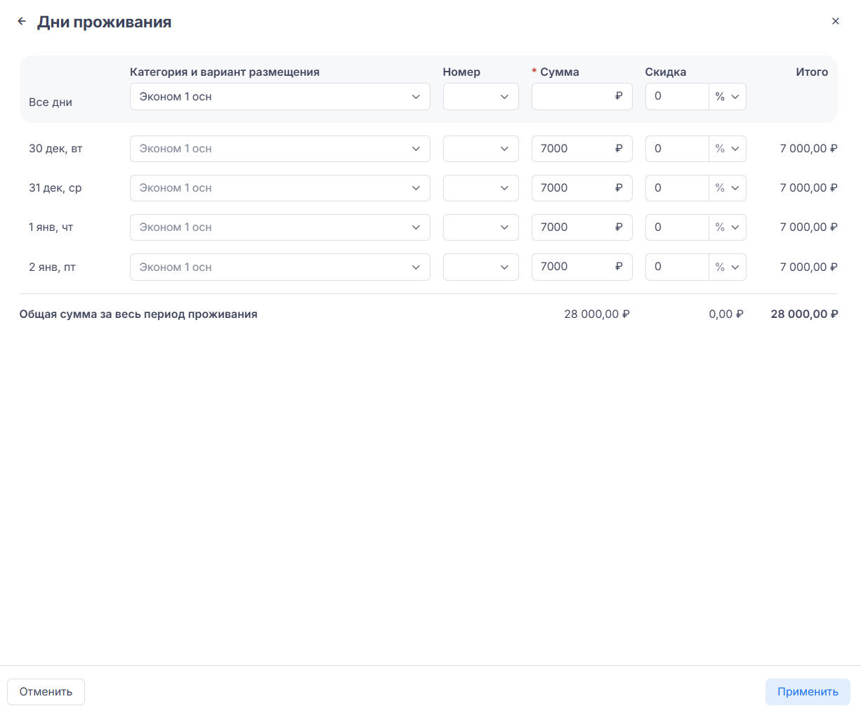Expand Номер dropdown for 1 янв, чт
Viewport: 861px width, 713px height.
click(480, 227)
